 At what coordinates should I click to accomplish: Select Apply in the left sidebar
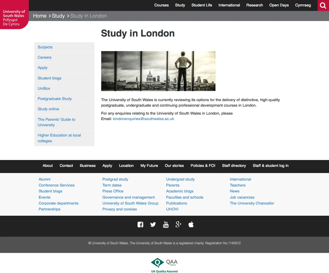pos(64,68)
